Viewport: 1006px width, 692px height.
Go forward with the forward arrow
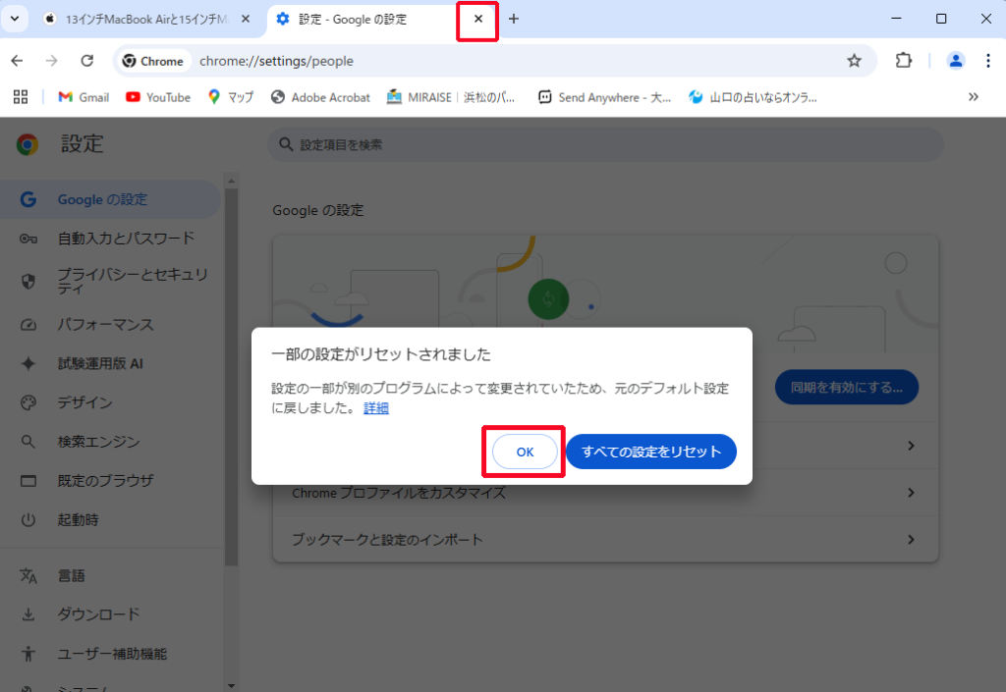(52, 61)
